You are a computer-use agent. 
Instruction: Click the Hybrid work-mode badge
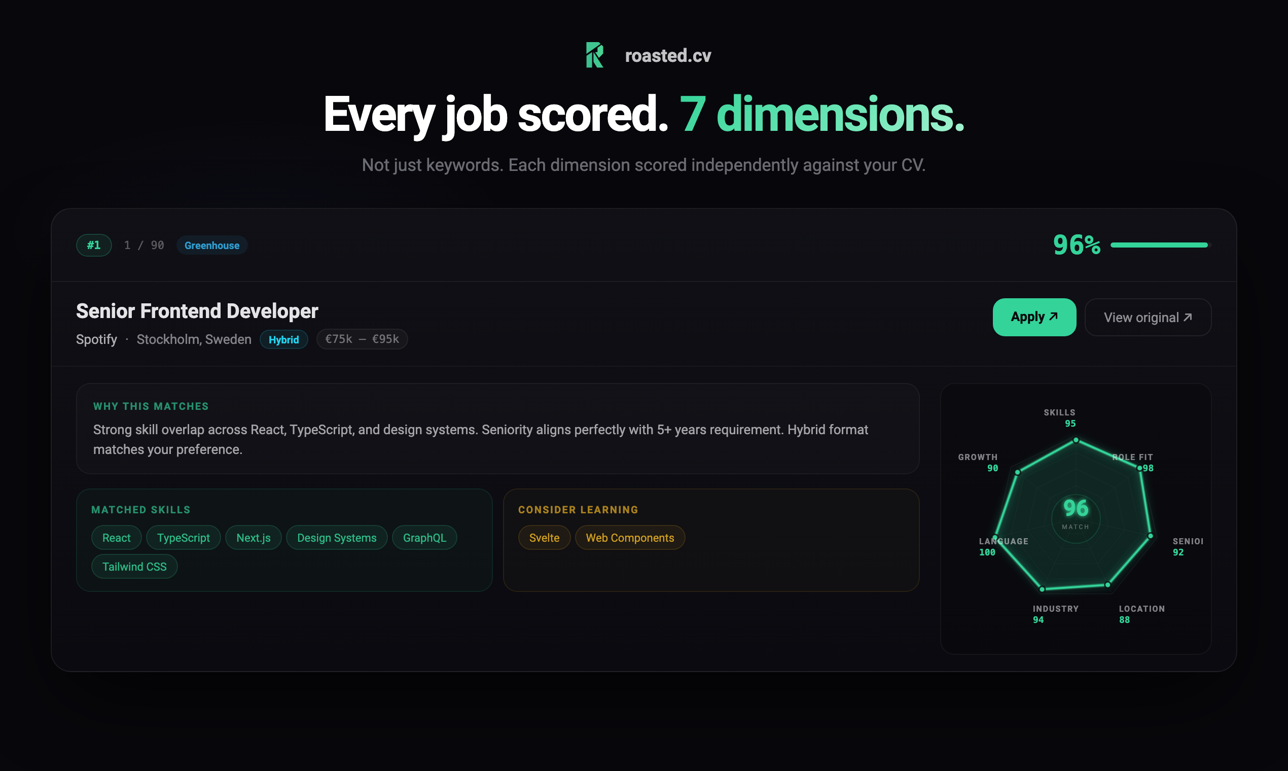tap(283, 340)
